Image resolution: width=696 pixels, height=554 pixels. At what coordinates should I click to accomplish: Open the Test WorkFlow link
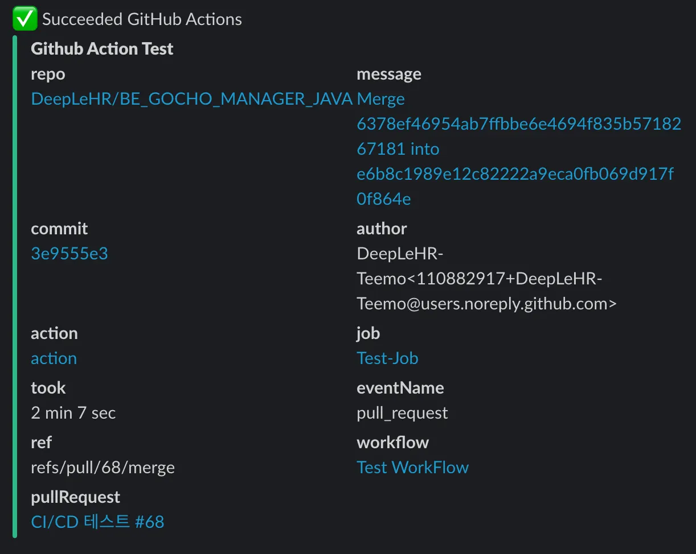[412, 468]
